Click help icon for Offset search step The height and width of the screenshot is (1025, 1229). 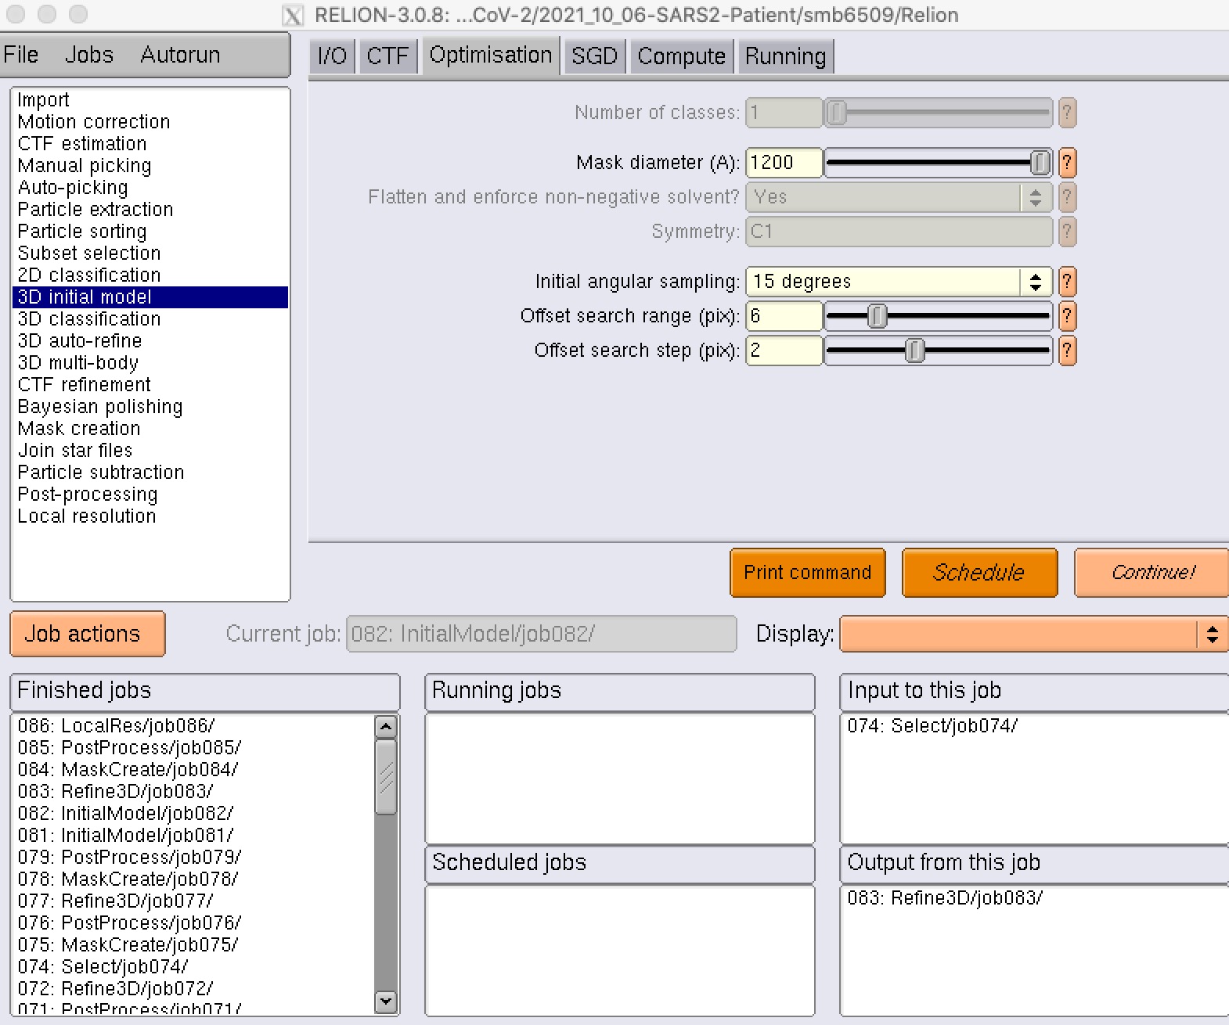click(x=1066, y=351)
